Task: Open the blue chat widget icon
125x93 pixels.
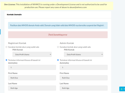Action: pos(122,89)
